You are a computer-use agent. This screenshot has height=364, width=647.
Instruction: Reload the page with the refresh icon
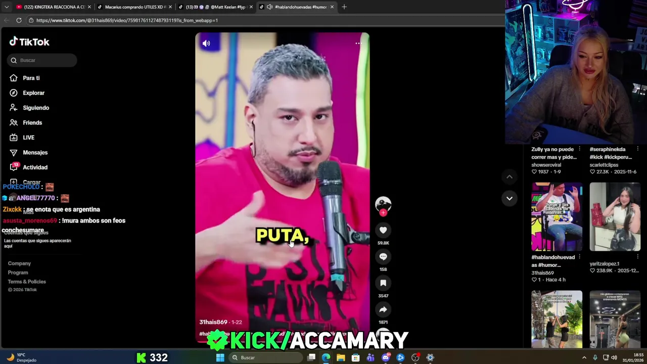(x=19, y=20)
